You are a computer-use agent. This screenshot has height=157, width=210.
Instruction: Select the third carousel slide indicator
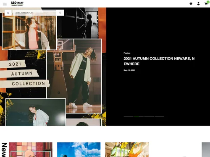[149, 117]
